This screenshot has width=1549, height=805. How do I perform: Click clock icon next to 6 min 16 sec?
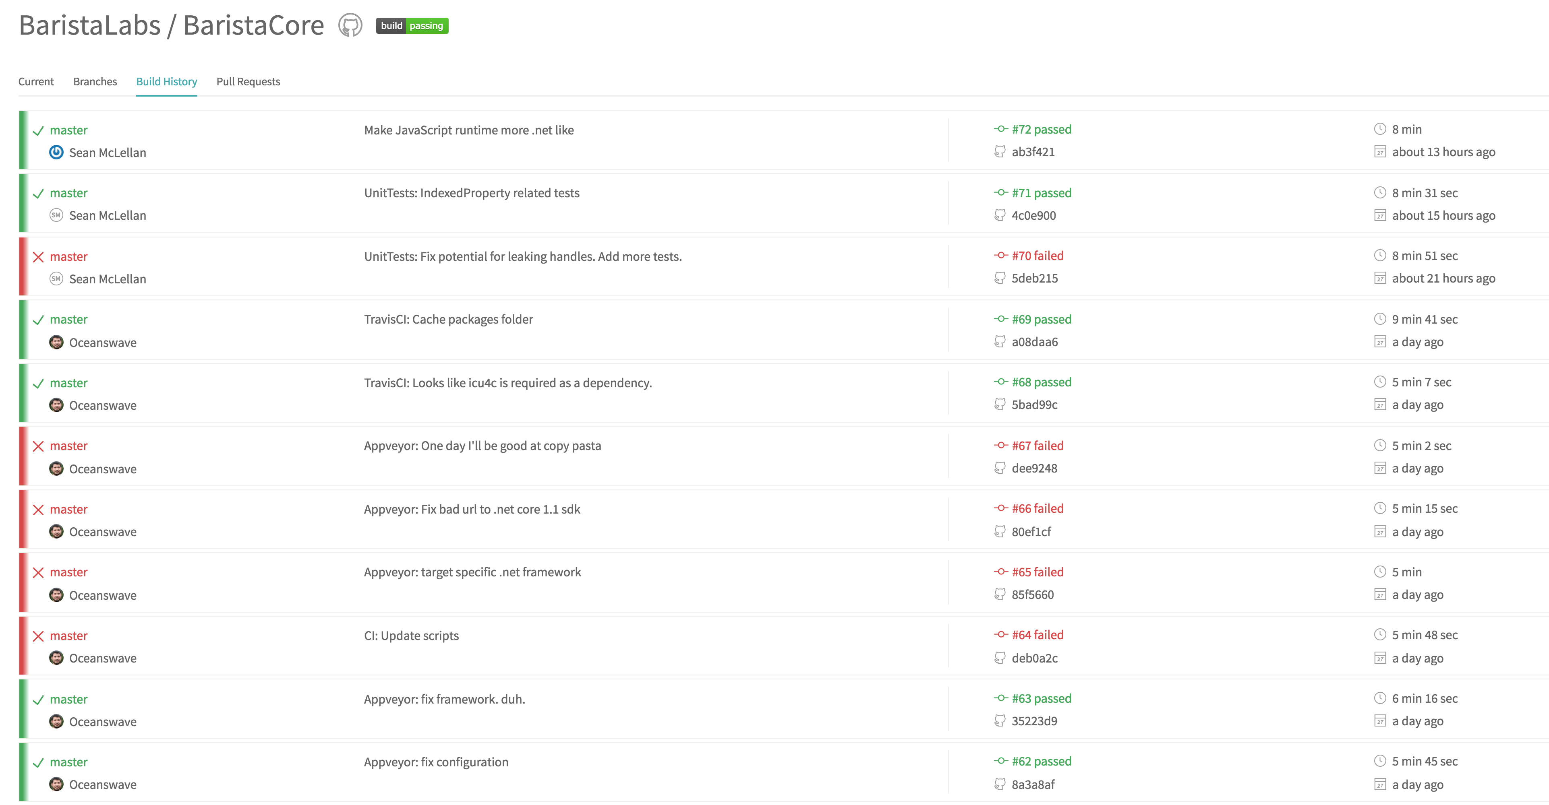(1380, 698)
